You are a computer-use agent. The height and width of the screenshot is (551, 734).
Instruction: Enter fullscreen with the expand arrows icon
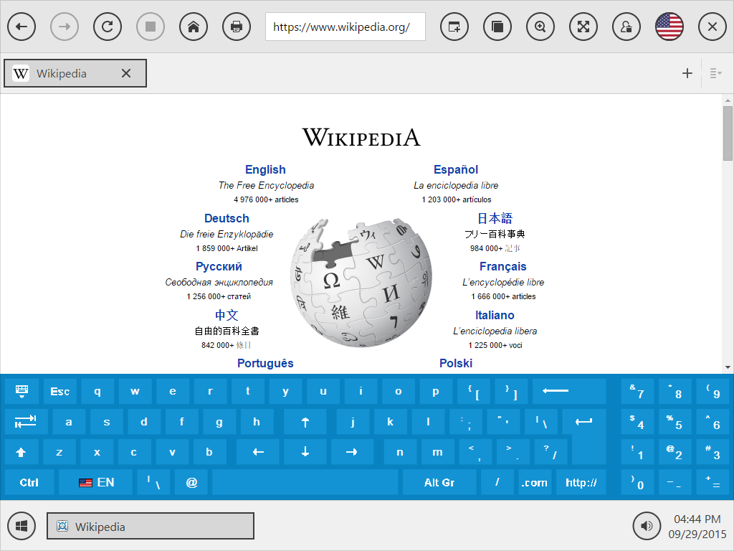click(583, 27)
